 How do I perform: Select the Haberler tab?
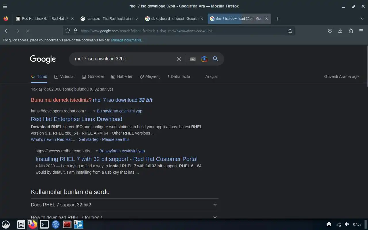(122, 76)
